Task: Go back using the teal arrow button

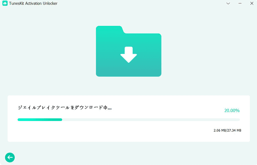Action: pyautogui.click(x=10, y=158)
